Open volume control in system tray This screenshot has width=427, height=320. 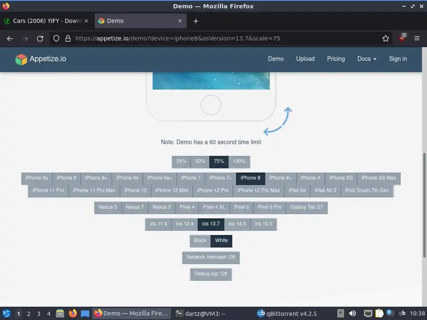(x=352, y=313)
